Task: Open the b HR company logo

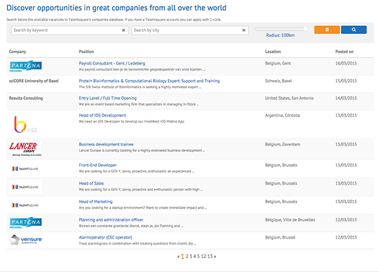Action: click(x=25, y=125)
